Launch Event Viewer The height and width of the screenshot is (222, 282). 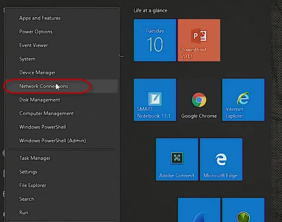point(62,45)
